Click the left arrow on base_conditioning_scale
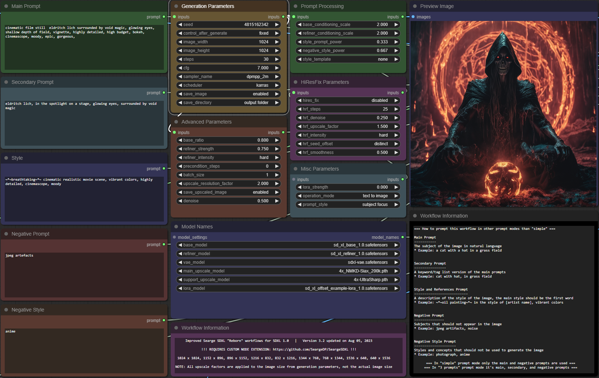Image resolution: width=599 pixels, height=378 pixels. pyautogui.click(x=299, y=25)
